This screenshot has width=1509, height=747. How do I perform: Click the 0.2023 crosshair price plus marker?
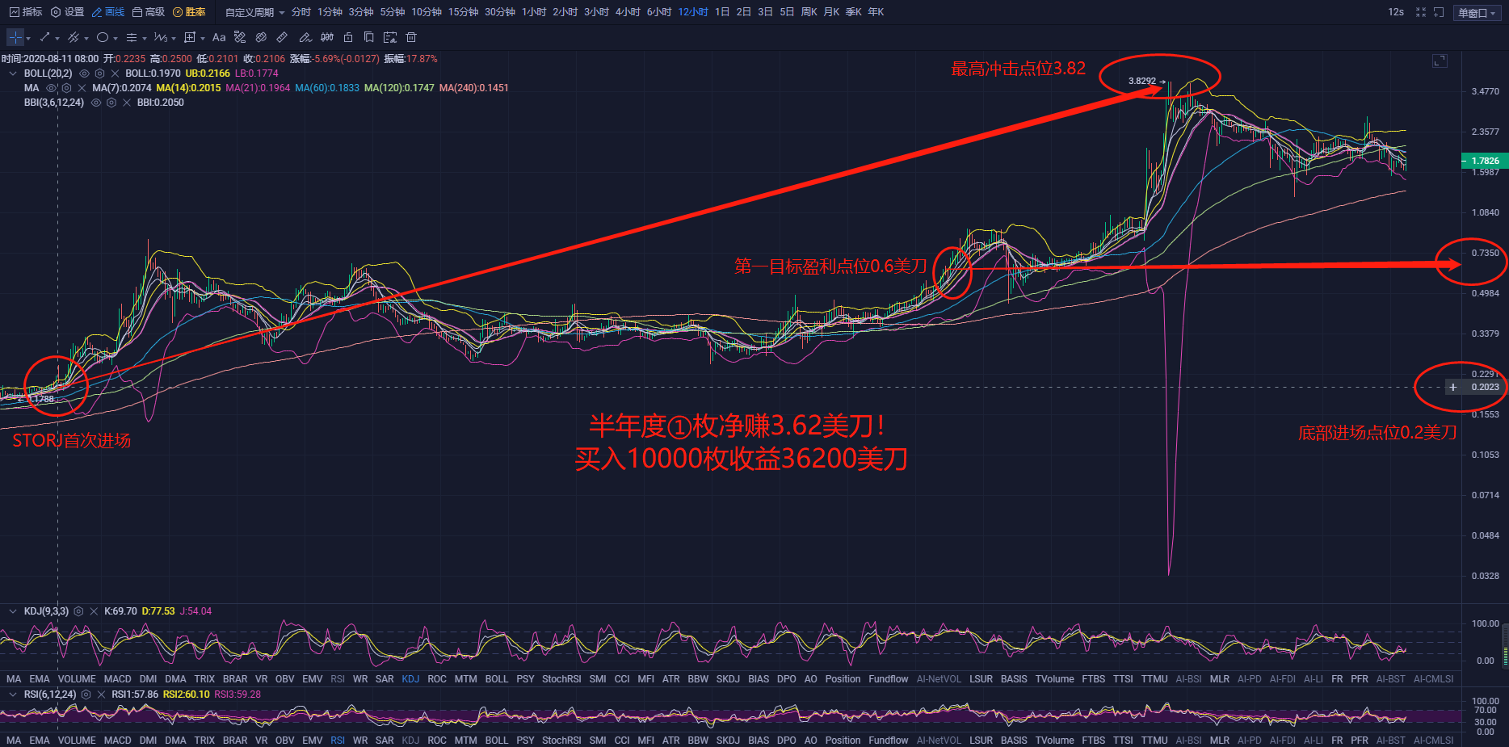pos(1452,387)
